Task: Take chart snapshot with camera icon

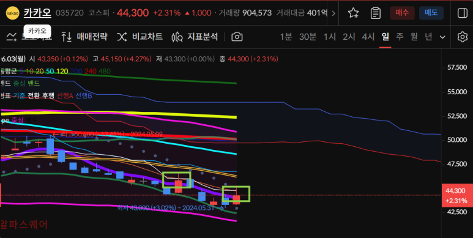Action: (237, 37)
